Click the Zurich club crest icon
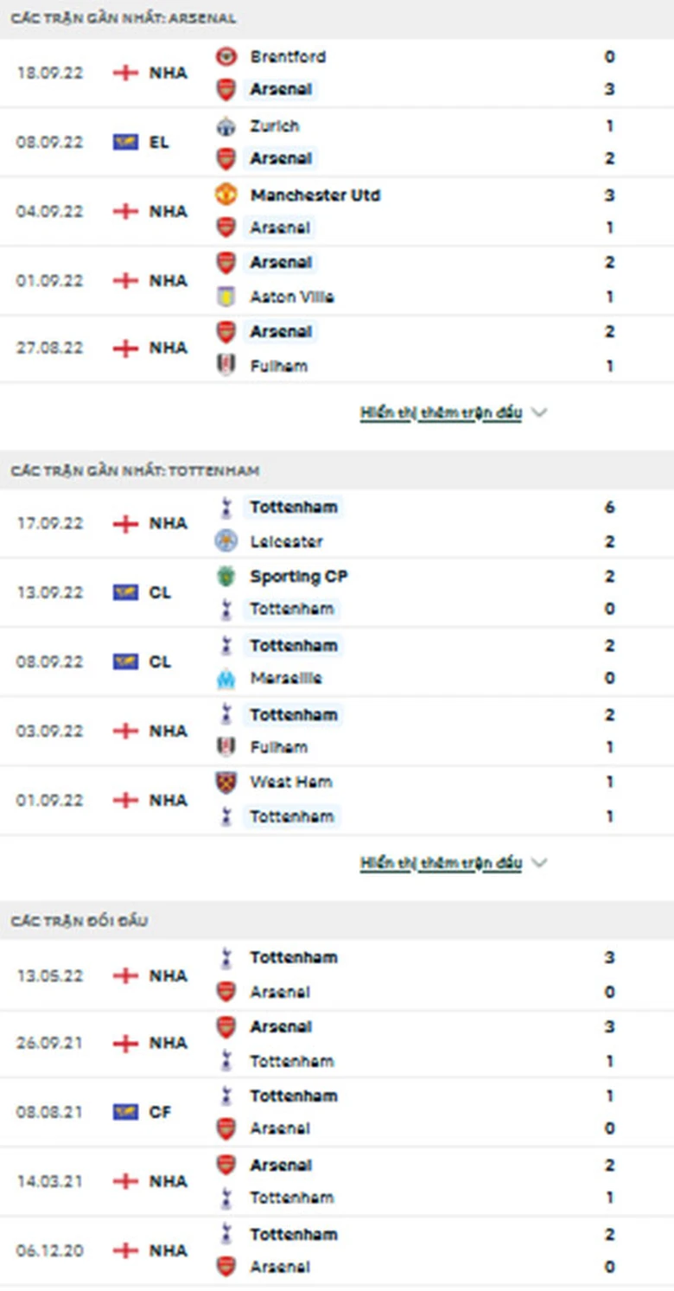This screenshot has width=674, height=1291. point(226,126)
